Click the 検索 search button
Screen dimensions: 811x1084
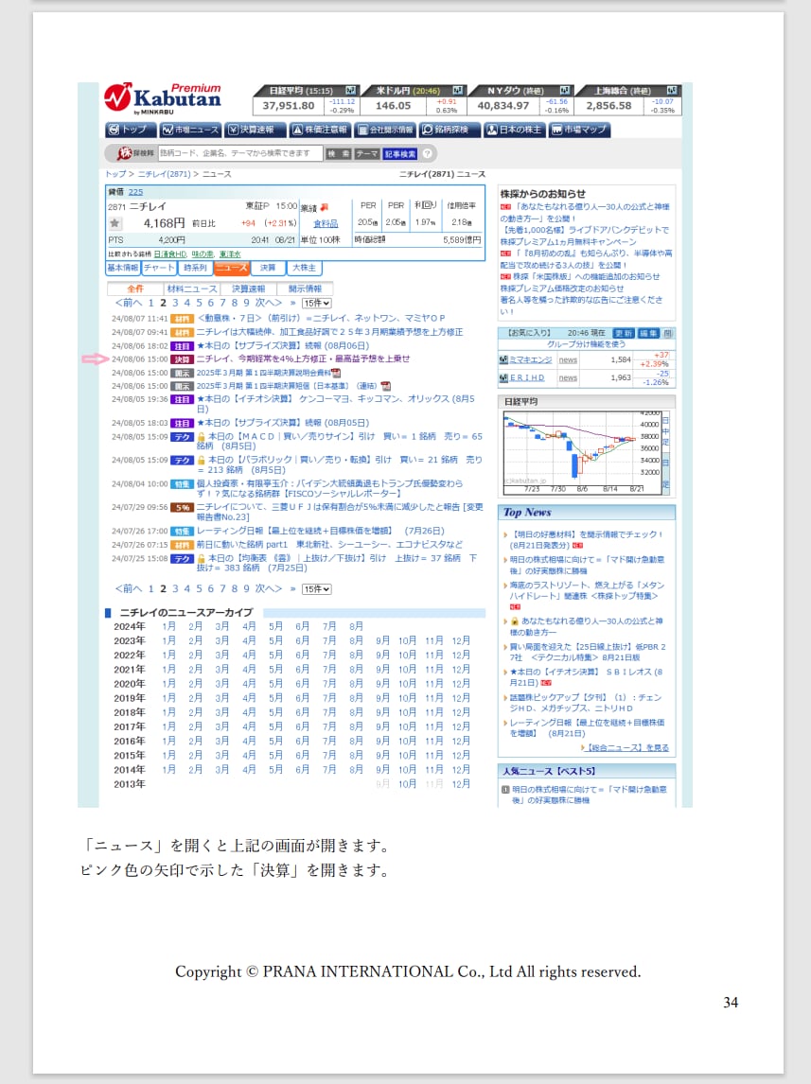pos(338,153)
